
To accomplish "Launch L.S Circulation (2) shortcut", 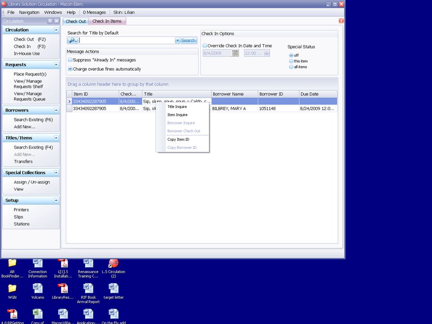I will tap(113, 269).
